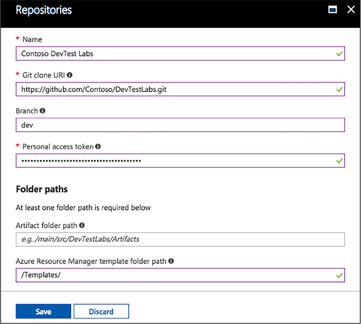
Task: Save the repository settings
Action: 43,311
